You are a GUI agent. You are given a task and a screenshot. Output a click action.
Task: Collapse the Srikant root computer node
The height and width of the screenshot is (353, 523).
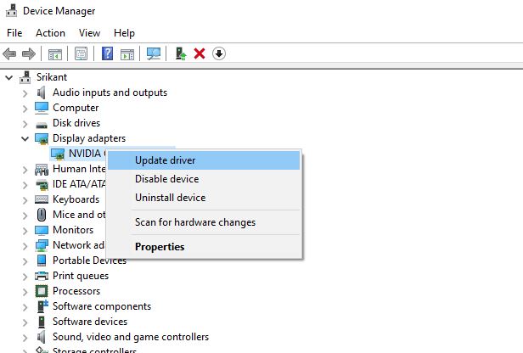pyautogui.click(x=9, y=77)
